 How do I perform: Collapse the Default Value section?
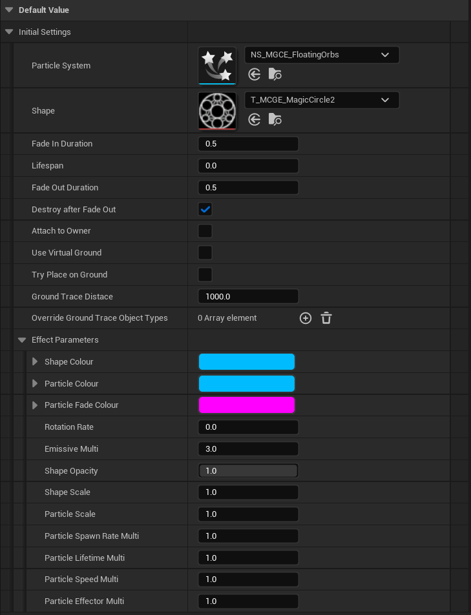[x=9, y=10]
